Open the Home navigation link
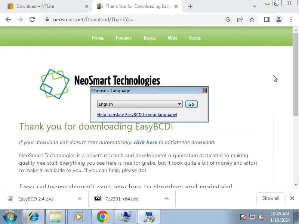 [98, 38]
